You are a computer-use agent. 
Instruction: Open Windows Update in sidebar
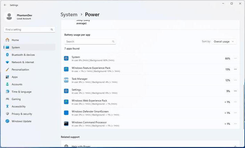22,121
